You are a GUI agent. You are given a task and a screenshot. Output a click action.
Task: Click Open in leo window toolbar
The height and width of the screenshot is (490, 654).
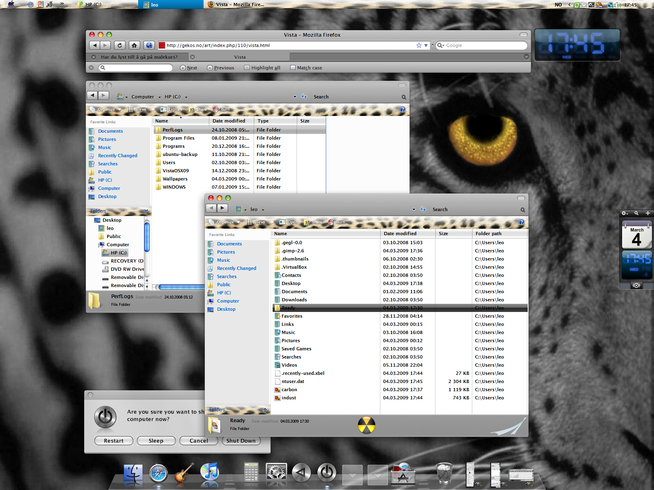(288, 222)
